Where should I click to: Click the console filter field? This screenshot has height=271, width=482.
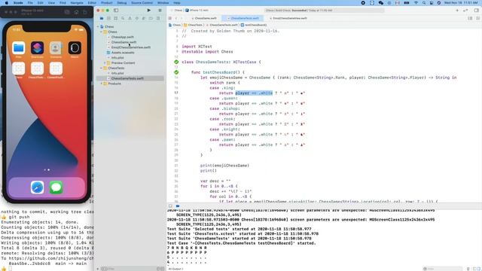click(442, 269)
